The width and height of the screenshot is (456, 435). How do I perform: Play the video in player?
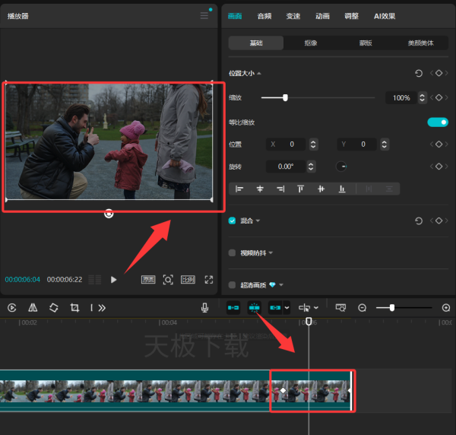coord(113,280)
